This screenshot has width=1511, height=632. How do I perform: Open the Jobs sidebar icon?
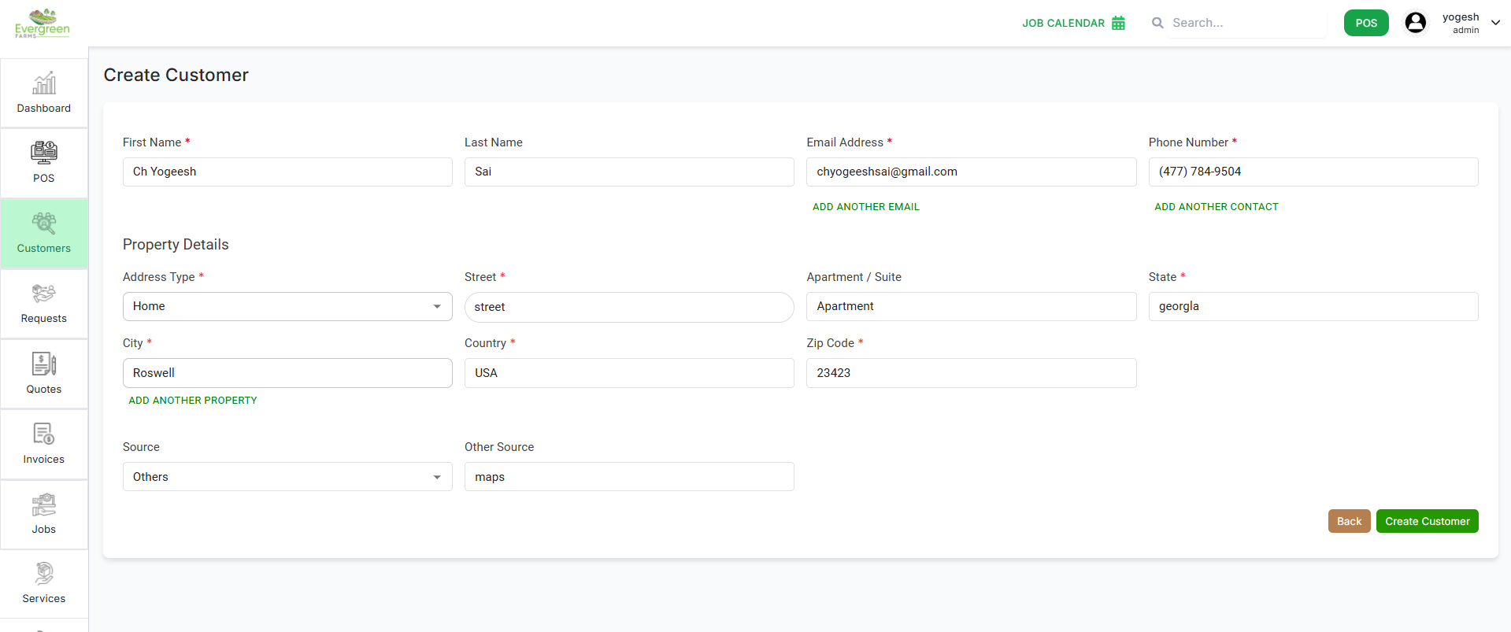[44, 504]
